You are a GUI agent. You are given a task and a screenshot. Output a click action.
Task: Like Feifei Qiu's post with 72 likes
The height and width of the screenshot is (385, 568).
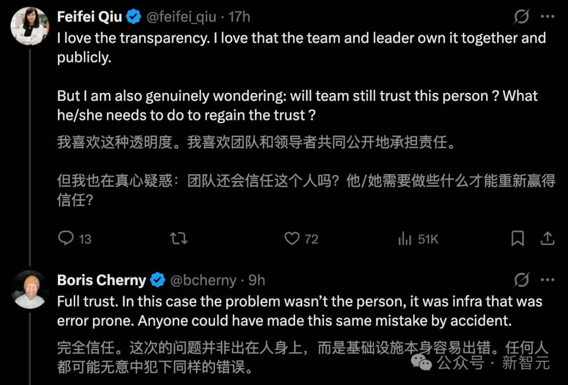[x=292, y=238]
